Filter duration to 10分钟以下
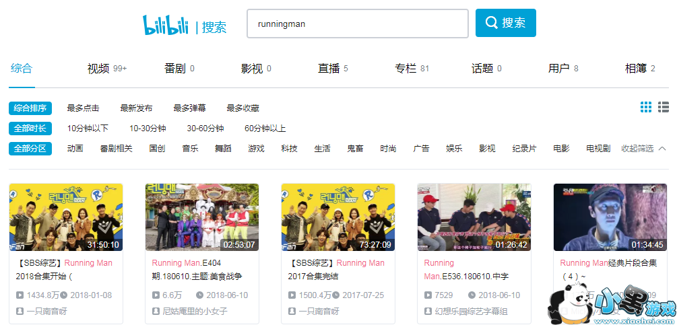The height and width of the screenshot is (327, 677). coord(88,129)
